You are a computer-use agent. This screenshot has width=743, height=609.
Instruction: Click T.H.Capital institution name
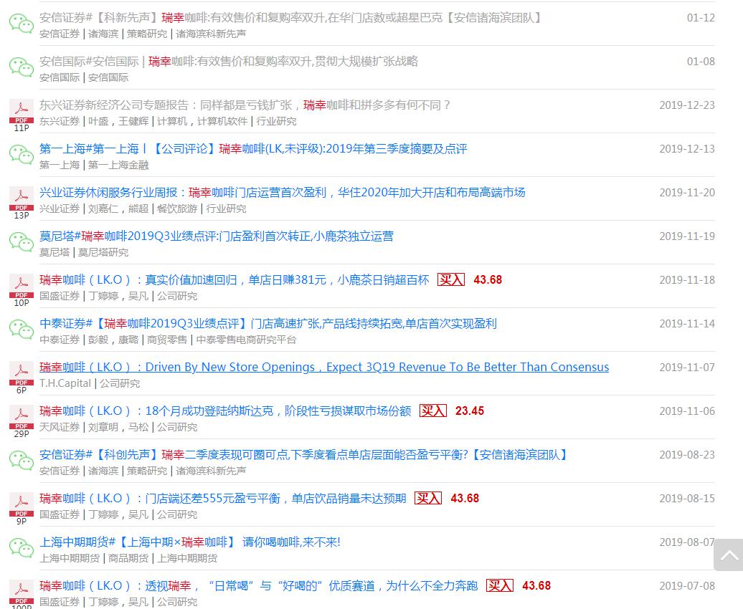65,383
